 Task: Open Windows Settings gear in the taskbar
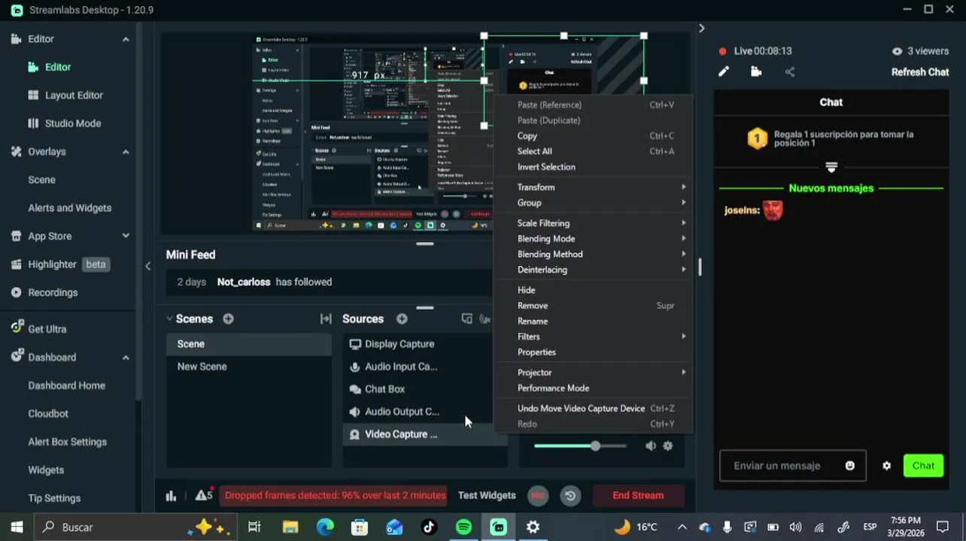pos(533,527)
